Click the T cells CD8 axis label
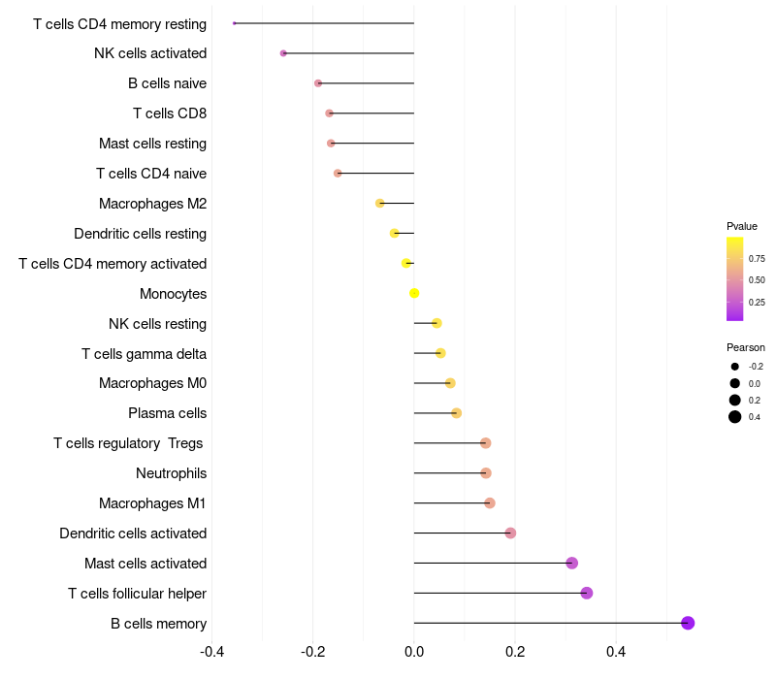Image resolution: width=776 pixels, height=679 pixels. click(x=170, y=113)
